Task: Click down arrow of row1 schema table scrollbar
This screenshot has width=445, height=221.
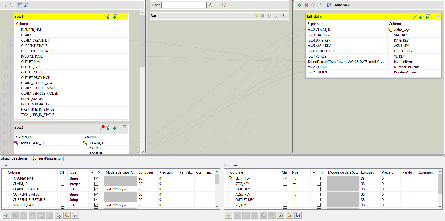Action: coord(217,207)
